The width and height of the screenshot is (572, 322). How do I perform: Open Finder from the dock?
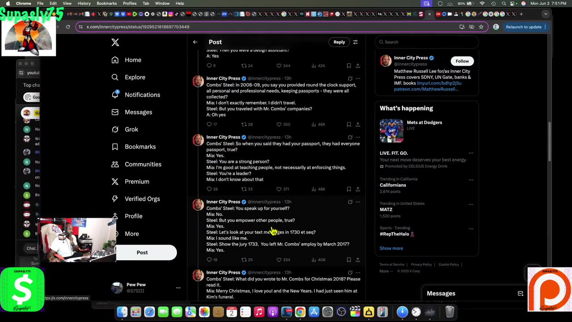(122, 312)
